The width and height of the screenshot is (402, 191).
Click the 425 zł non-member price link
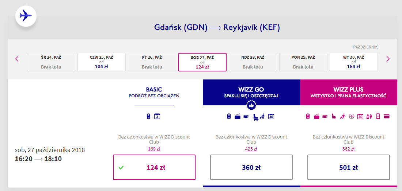(x=251, y=149)
